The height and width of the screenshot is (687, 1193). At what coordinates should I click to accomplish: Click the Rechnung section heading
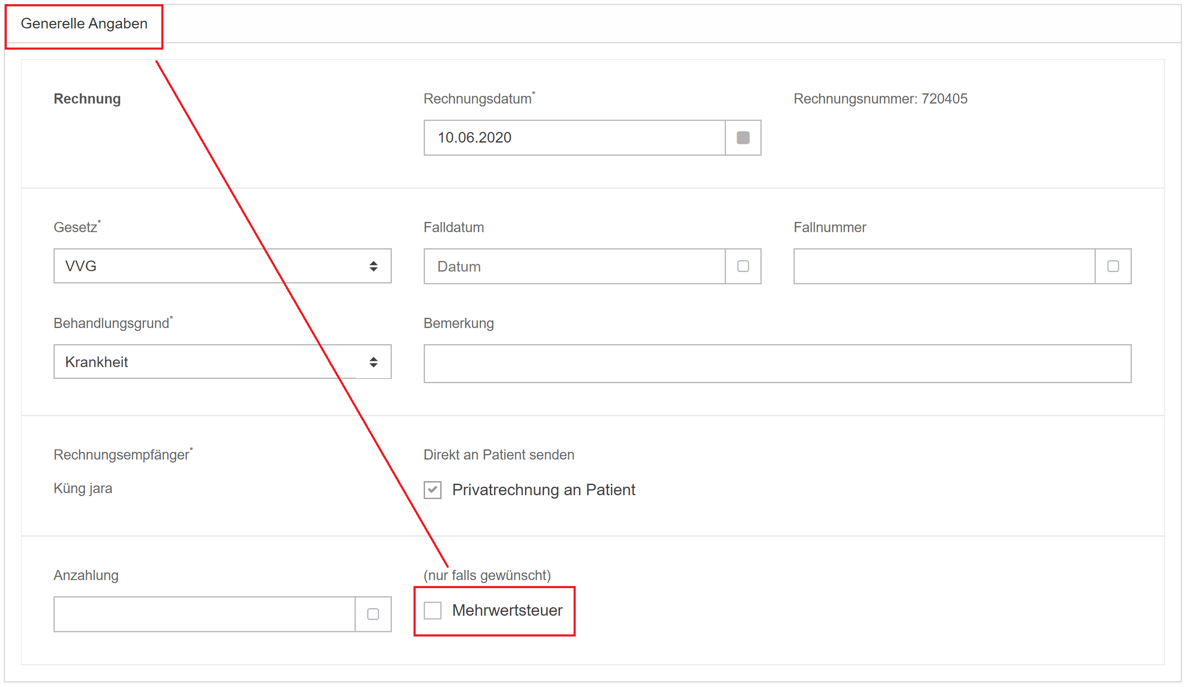[87, 98]
